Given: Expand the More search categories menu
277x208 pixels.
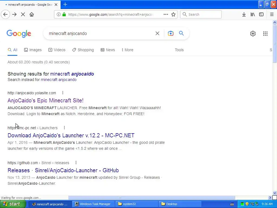Looking at the screenshot, I should click(127, 50).
